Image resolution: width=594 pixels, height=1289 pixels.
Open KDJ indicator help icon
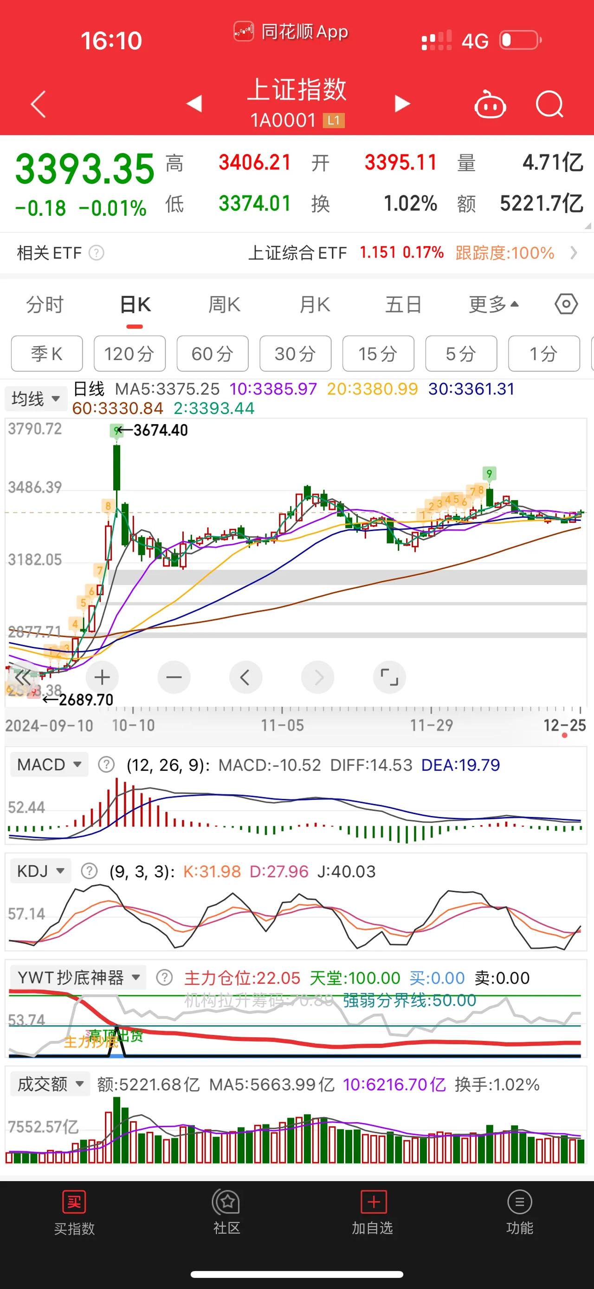90,871
